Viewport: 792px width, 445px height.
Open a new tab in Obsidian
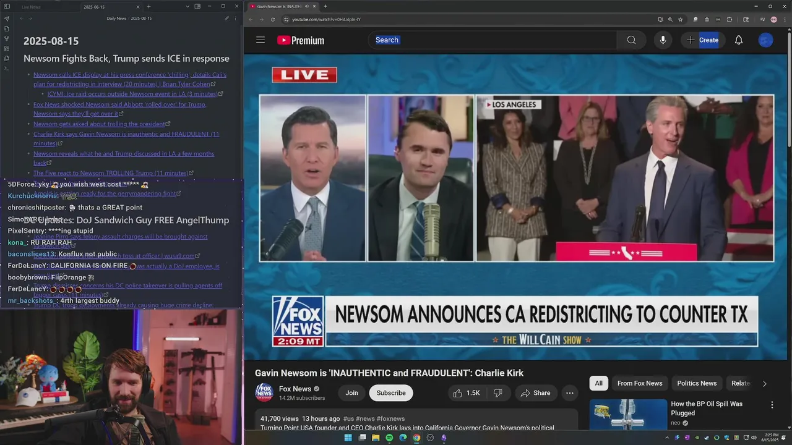coord(148,6)
